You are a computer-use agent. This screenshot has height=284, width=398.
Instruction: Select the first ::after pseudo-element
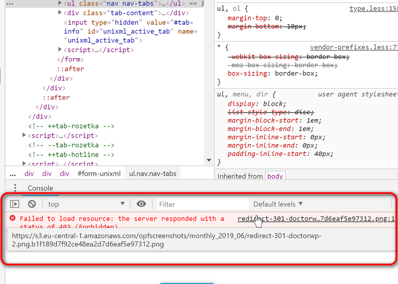point(70,69)
